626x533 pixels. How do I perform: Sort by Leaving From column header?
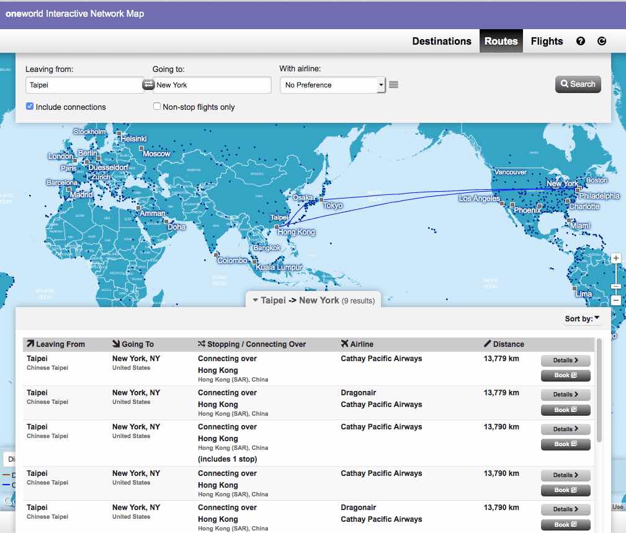tap(56, 344)
